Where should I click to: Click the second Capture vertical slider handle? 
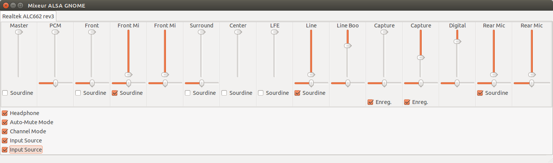pos(421,58)
